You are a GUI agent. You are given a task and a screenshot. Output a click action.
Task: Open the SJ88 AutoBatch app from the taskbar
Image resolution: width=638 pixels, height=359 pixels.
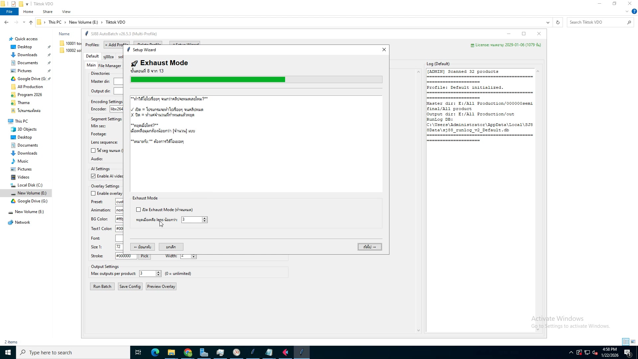coord(301,352)
